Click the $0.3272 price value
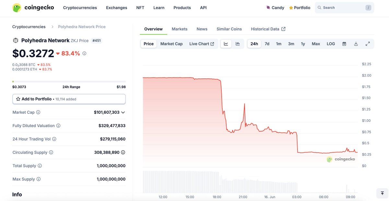389x201 pixels. pyautogui.click(x=33, y=53)
